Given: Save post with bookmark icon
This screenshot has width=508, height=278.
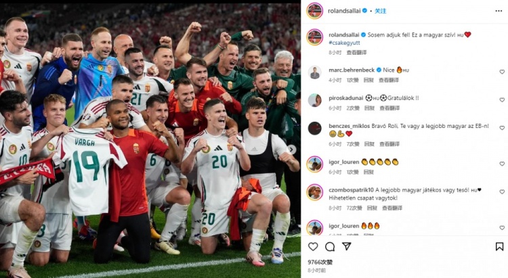Looking at the screenshot, I should 499,247.
